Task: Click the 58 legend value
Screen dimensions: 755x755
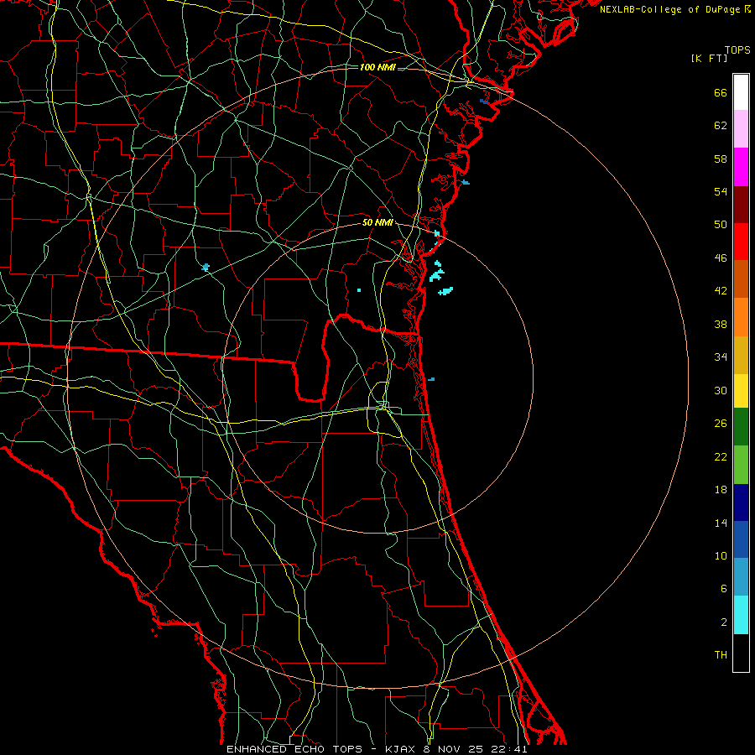Action: [721, 159]
